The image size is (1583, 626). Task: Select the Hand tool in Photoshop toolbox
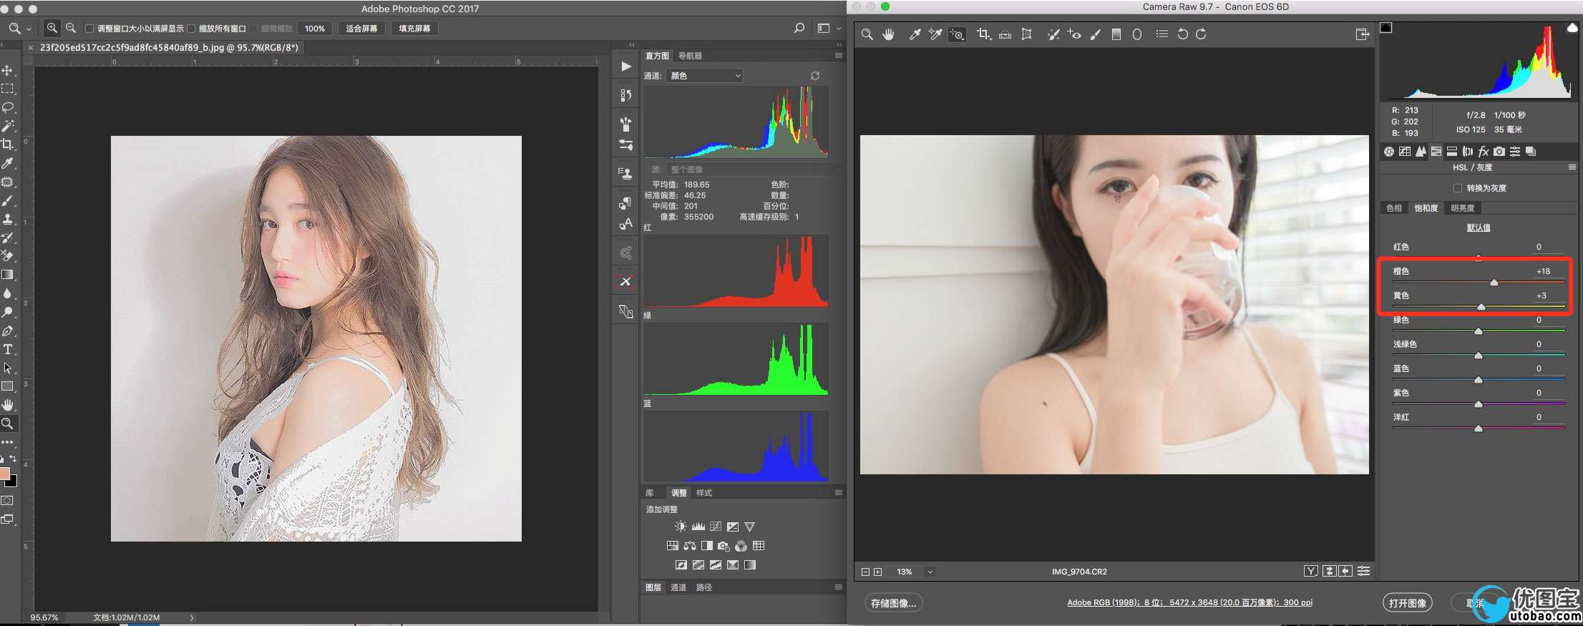click(x=8, y=405)
